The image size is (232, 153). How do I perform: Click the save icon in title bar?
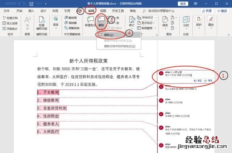pos(32,4)
